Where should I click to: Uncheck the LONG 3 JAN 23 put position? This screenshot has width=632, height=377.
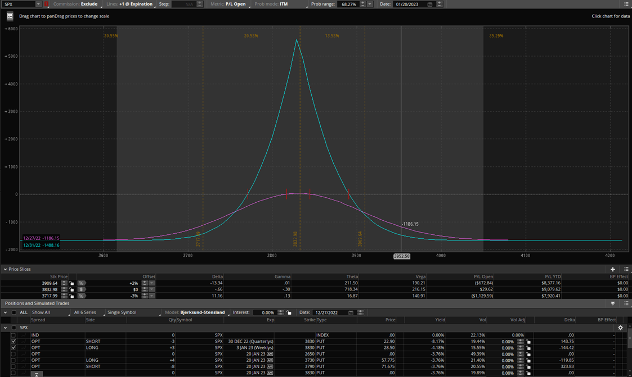click(x=14, y=348)
